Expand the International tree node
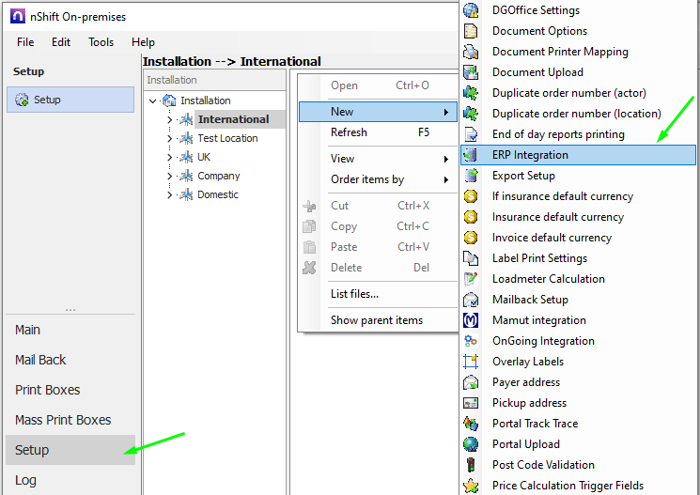 pos(170,119)
